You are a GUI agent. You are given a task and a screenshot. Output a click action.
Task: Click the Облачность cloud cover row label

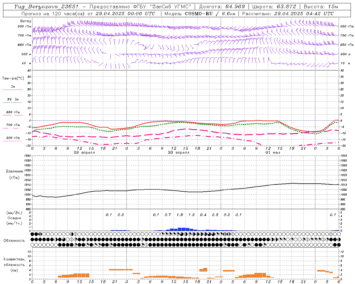[14, 240]
